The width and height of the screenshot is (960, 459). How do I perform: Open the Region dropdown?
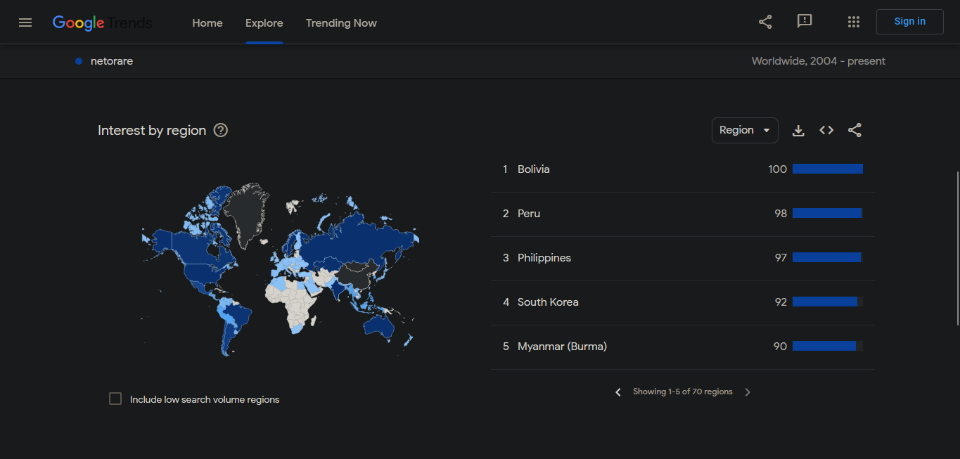745,130
